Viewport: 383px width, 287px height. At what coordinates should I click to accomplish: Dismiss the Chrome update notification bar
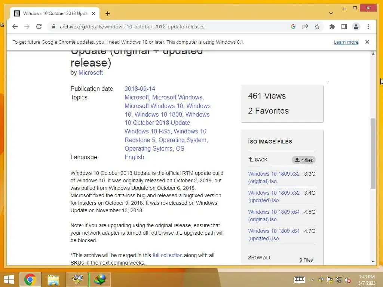367,42
